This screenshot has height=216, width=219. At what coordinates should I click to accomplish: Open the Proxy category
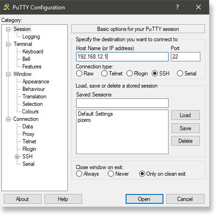(28, 134)
